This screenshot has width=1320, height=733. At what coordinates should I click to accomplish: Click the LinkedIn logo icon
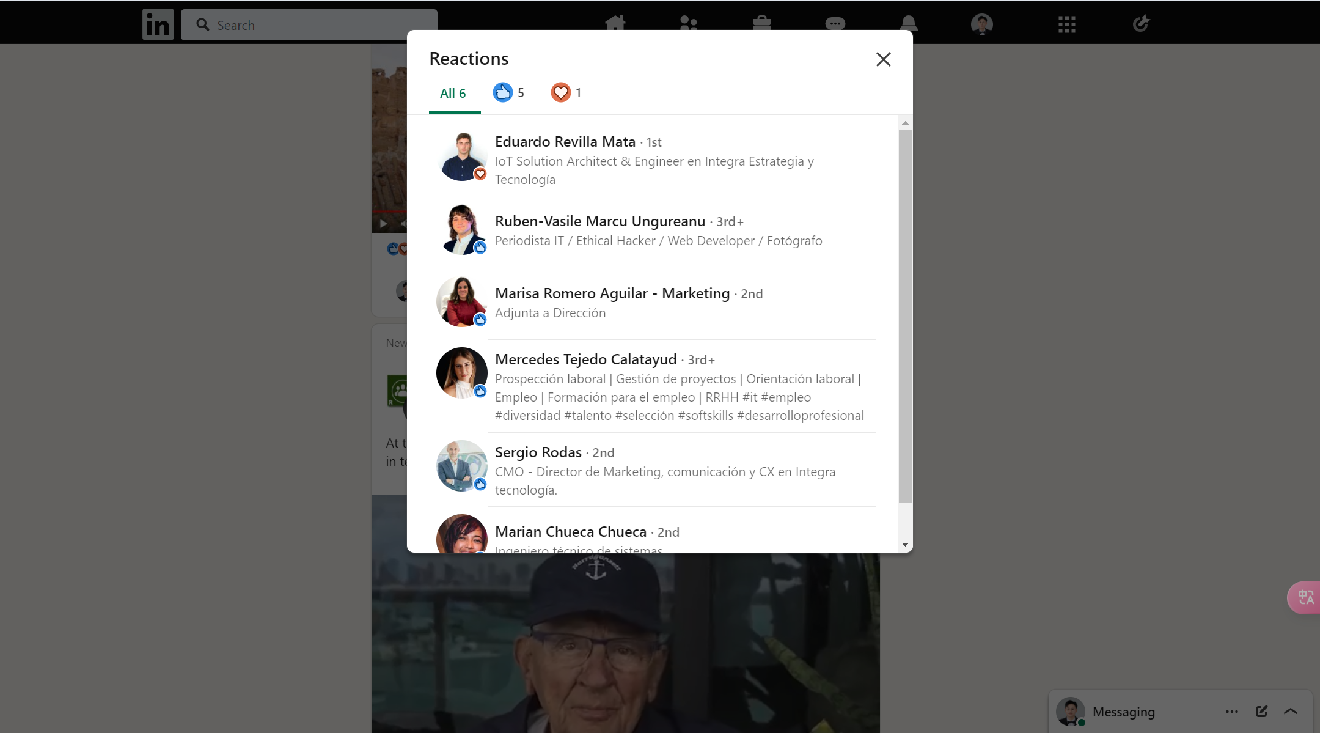[158, 24]
